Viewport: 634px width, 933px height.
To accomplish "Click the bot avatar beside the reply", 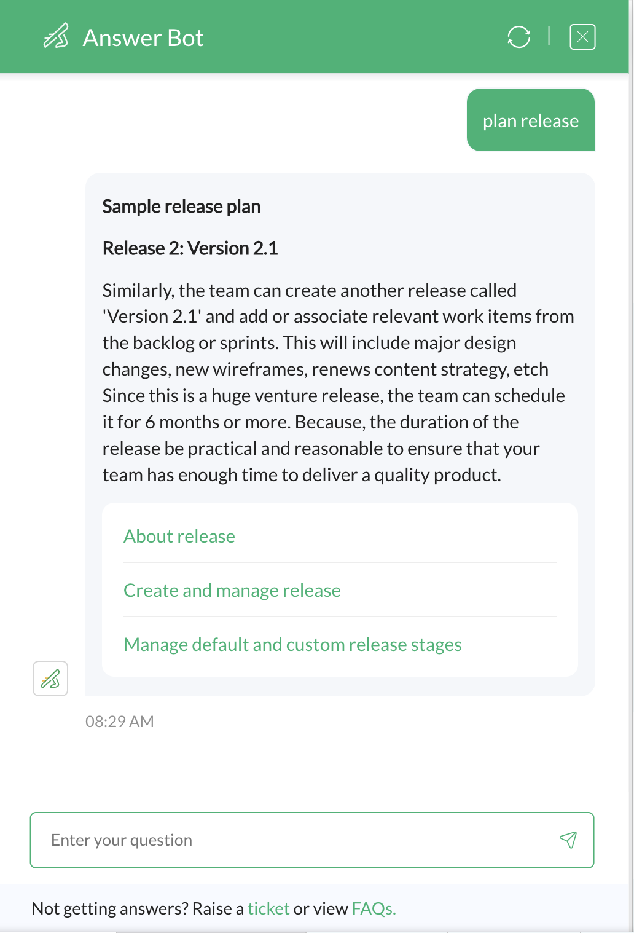I will pyautogui.click(x=50, y=679).
